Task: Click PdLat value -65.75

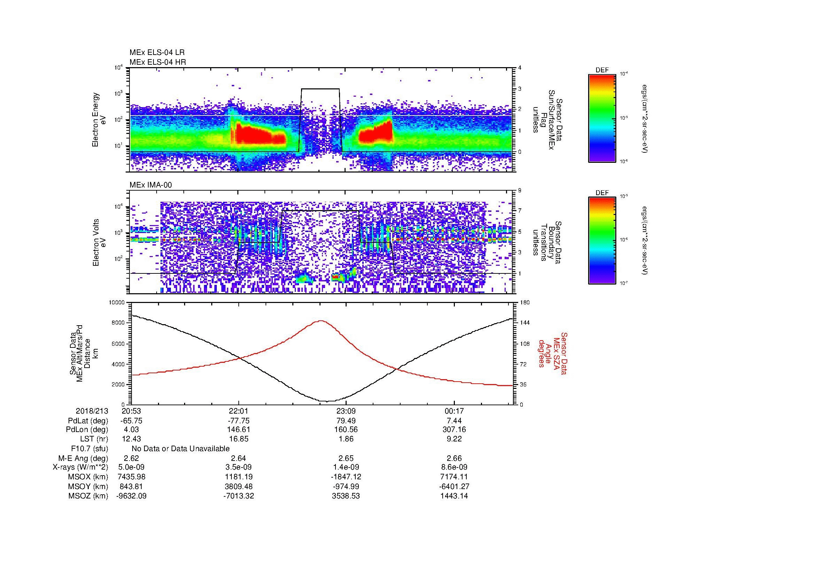Action: (131, 421)
